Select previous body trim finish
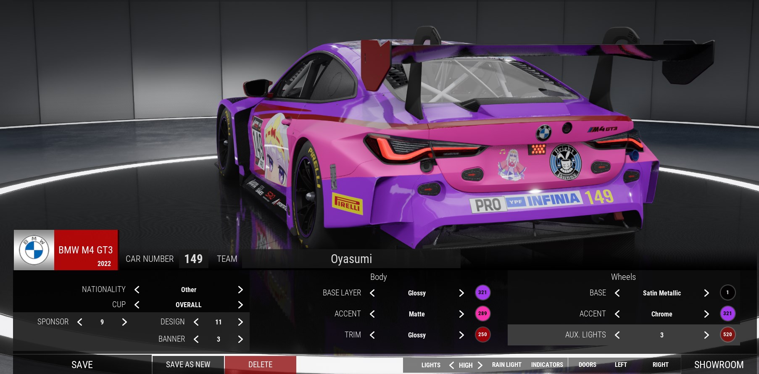The image size is (759, 374). [x=372, y=335]
